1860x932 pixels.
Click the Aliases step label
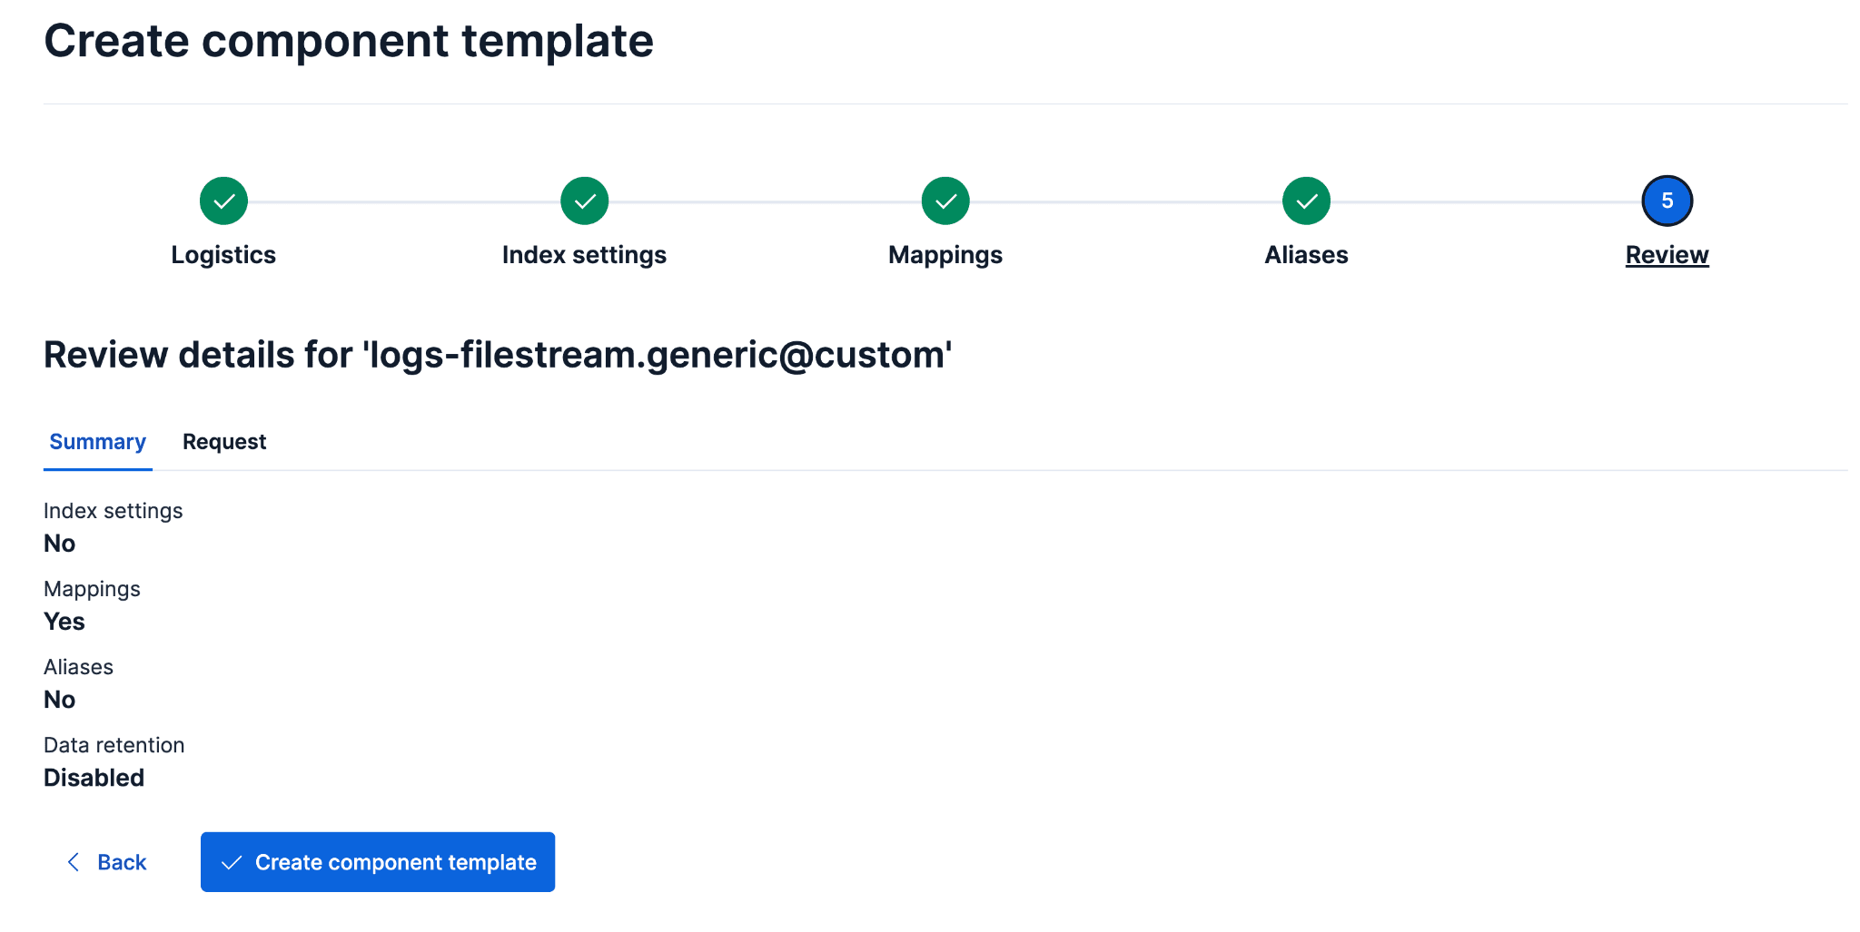(1306, 255)
